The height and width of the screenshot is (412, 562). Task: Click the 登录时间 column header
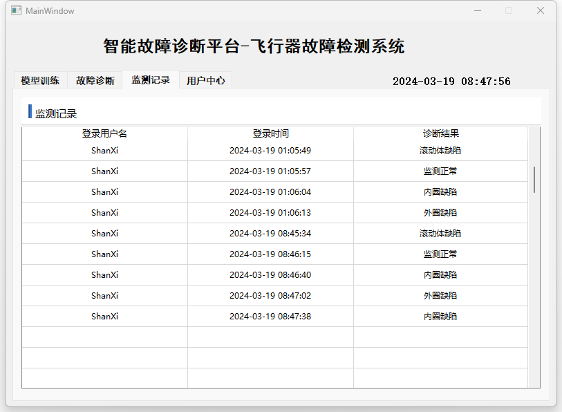pos(270,133)
